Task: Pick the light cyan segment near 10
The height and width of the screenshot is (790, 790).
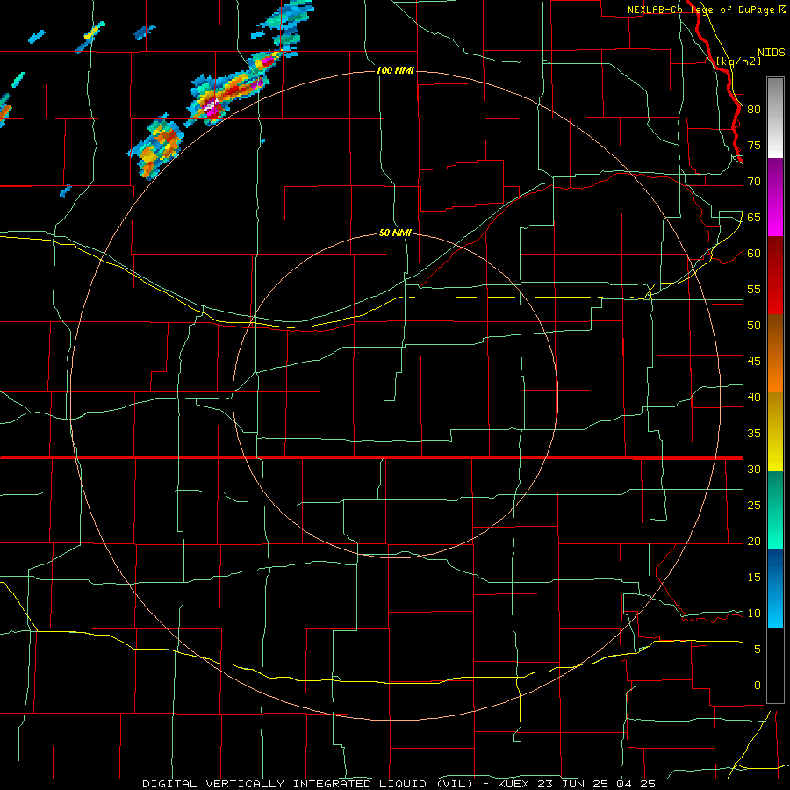Action: click(x=775, y=614)
